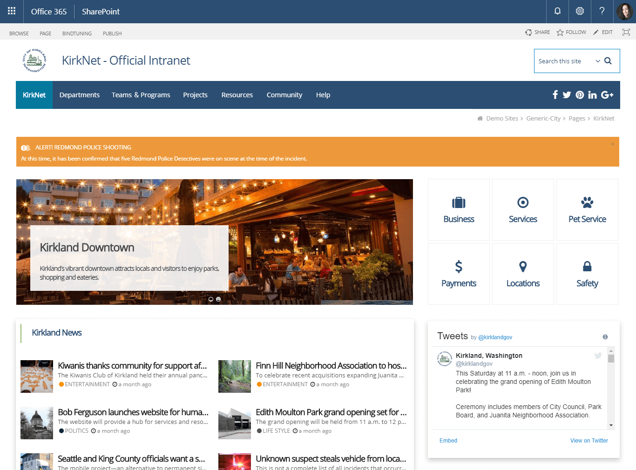Open the Facebook social icon
The width and height of the screenshot is (636, 470).
click(x=555, y=95)
